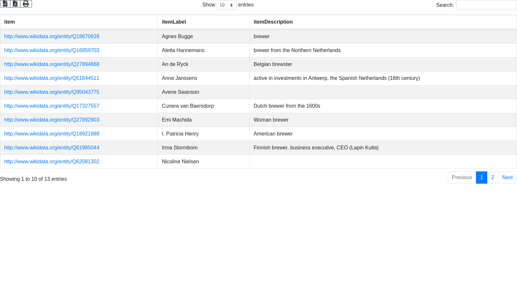The image size is (517, 291).
Task: Go to page 2 of results
Action: (x=492, y=178)
